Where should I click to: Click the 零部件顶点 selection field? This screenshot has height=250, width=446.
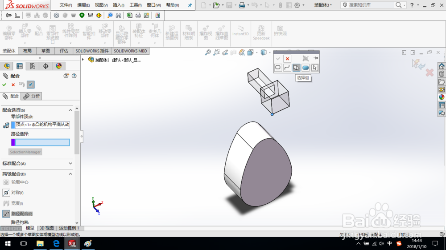point(42,125)
